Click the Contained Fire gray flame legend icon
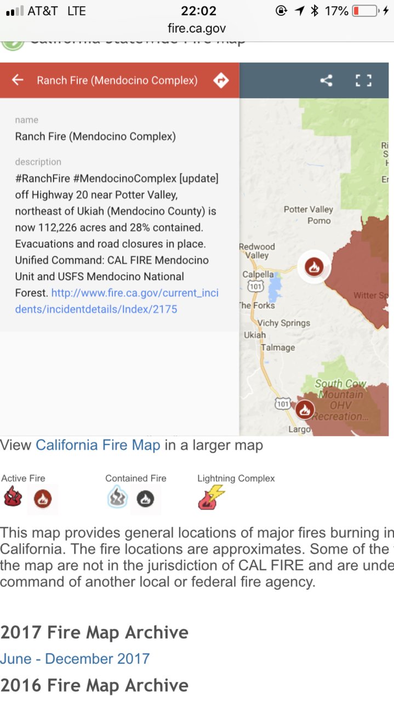394x701 pixels. coord(117,498)
